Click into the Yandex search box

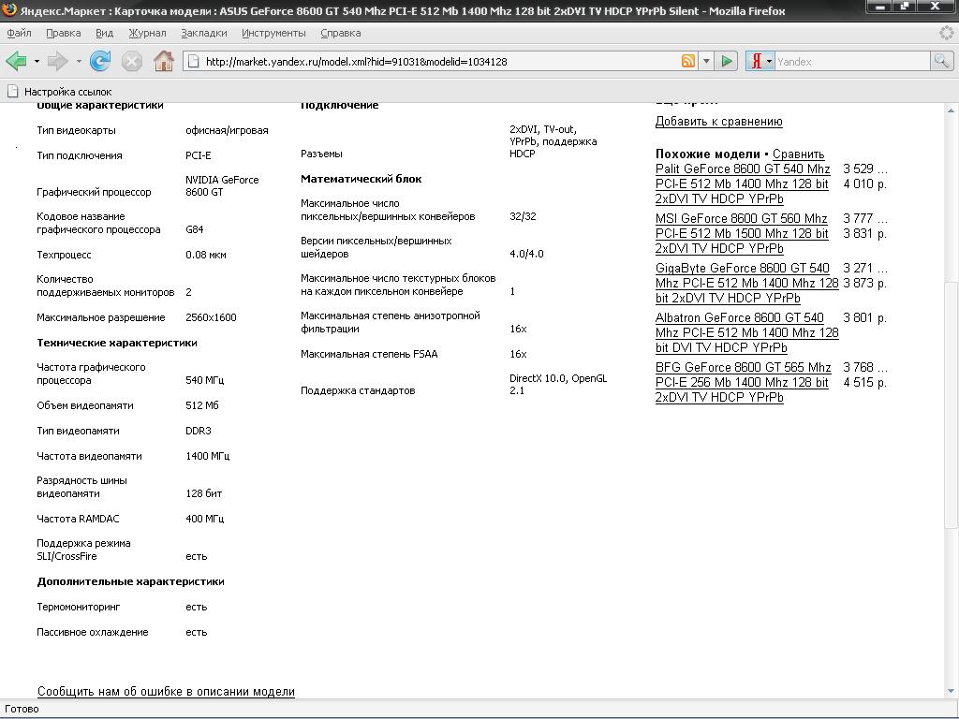click(852, 61)
